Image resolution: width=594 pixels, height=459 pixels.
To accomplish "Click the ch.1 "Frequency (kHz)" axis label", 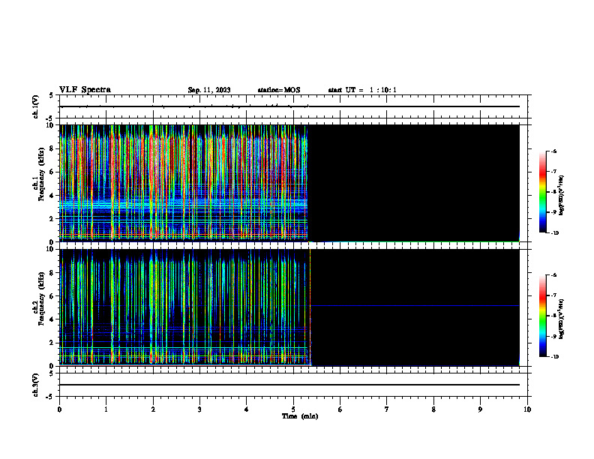I will [x=41, y=174].
